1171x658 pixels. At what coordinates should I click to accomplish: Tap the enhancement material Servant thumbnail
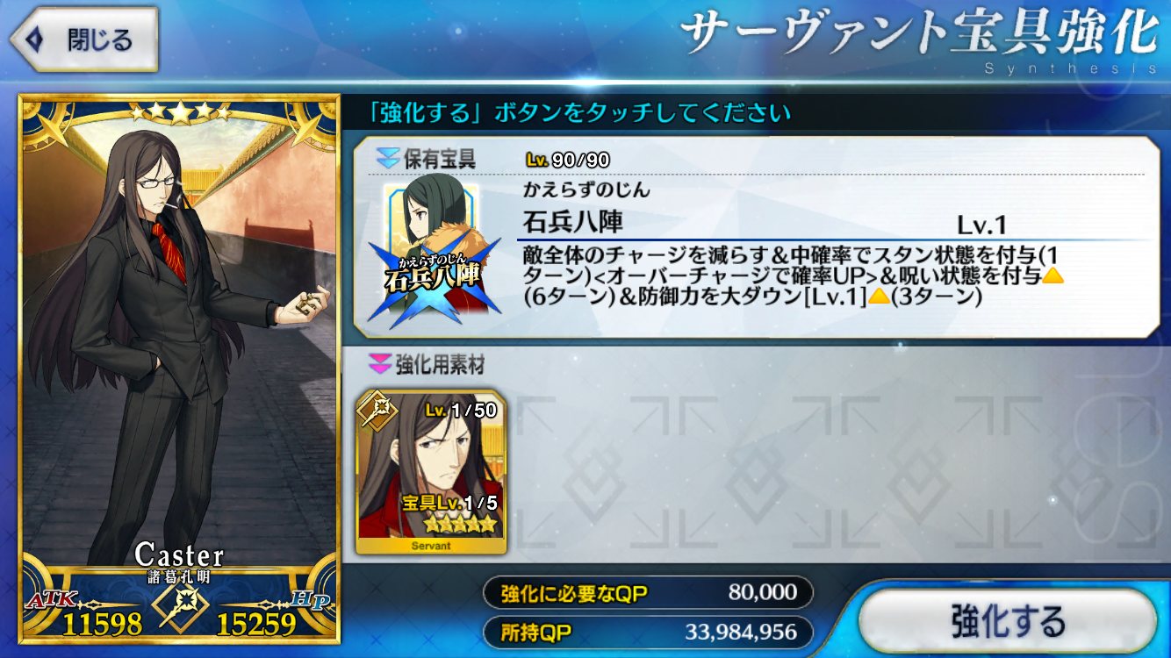click(431, 471)
